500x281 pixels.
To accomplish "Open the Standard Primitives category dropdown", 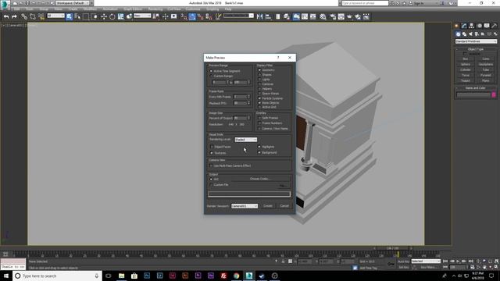I will coord(476,41).
